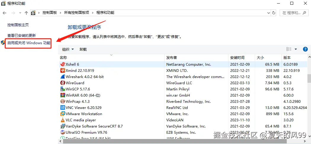Select publisher VideoLAN

pyautogui.click(x=175, y=120)
